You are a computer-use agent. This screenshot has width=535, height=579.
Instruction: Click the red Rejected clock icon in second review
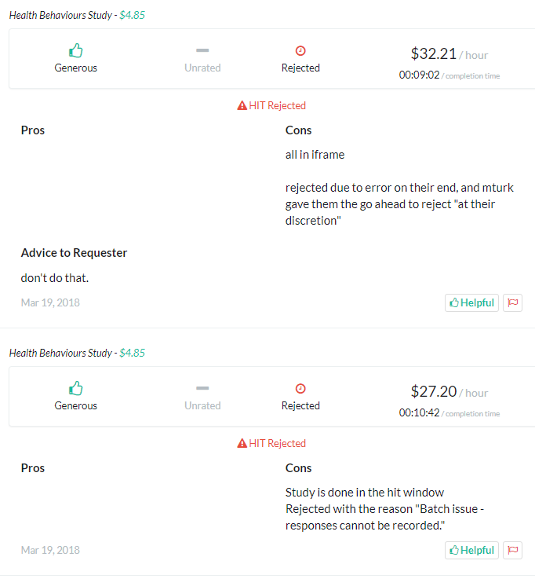300,388
